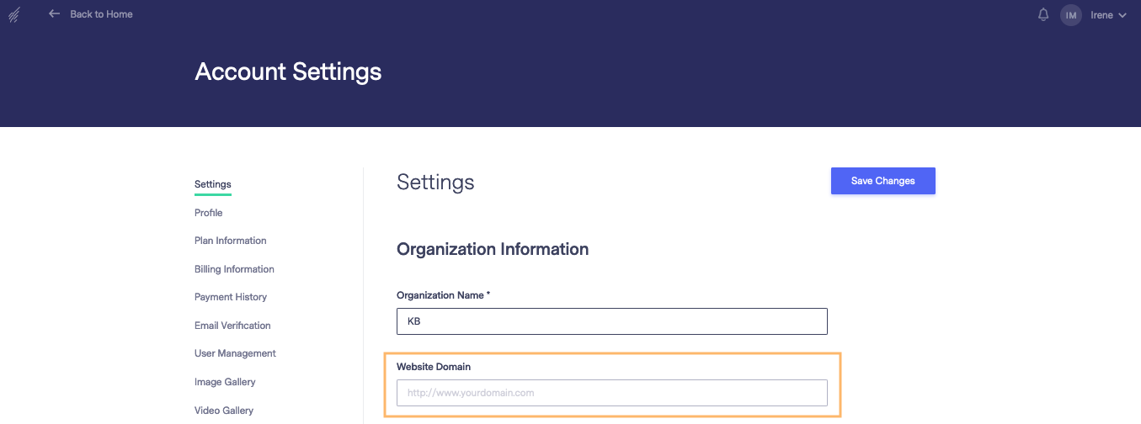Click the Save Changes button
Viewport: 1141px width, 424px height.
tap(882, 181)
